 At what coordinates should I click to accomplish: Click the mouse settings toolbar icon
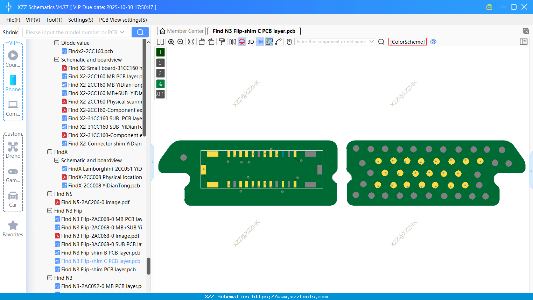click(289, 42)
